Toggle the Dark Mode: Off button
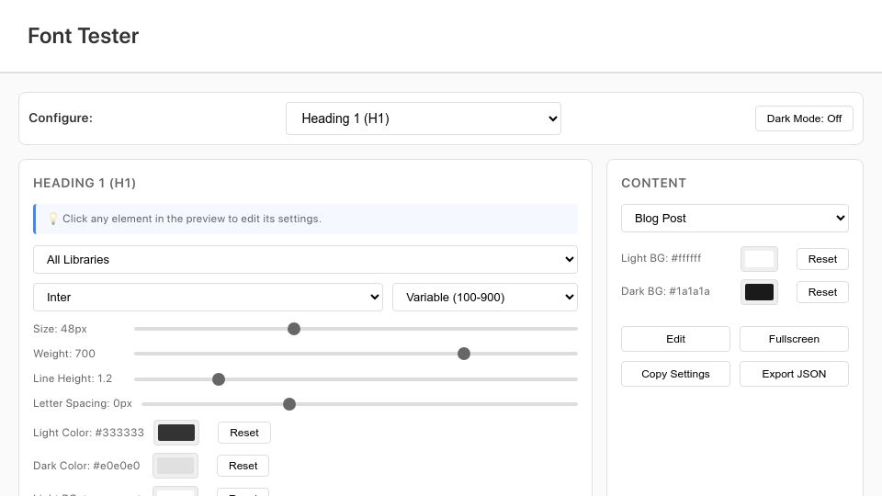This screenshot has width=882, height=496. coord(804,118)
